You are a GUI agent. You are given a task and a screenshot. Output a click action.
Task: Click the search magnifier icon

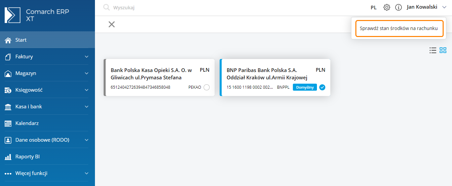tap(107, 7)
